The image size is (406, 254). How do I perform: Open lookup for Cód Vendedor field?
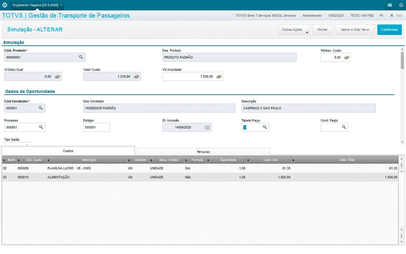pos(41,108)
